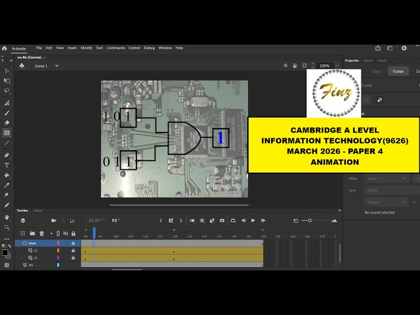Image resolution: width=420 pixels, height=315 pixels.
Task: Select the Paint Bucket tool
Action: (x=7, y=175)
